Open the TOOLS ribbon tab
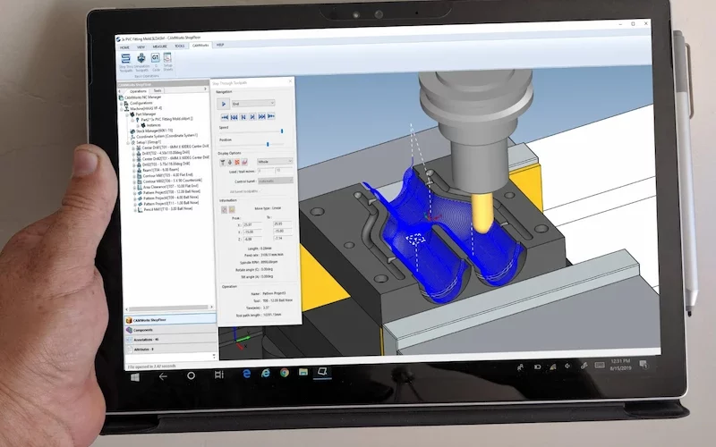 pos(180,46)
